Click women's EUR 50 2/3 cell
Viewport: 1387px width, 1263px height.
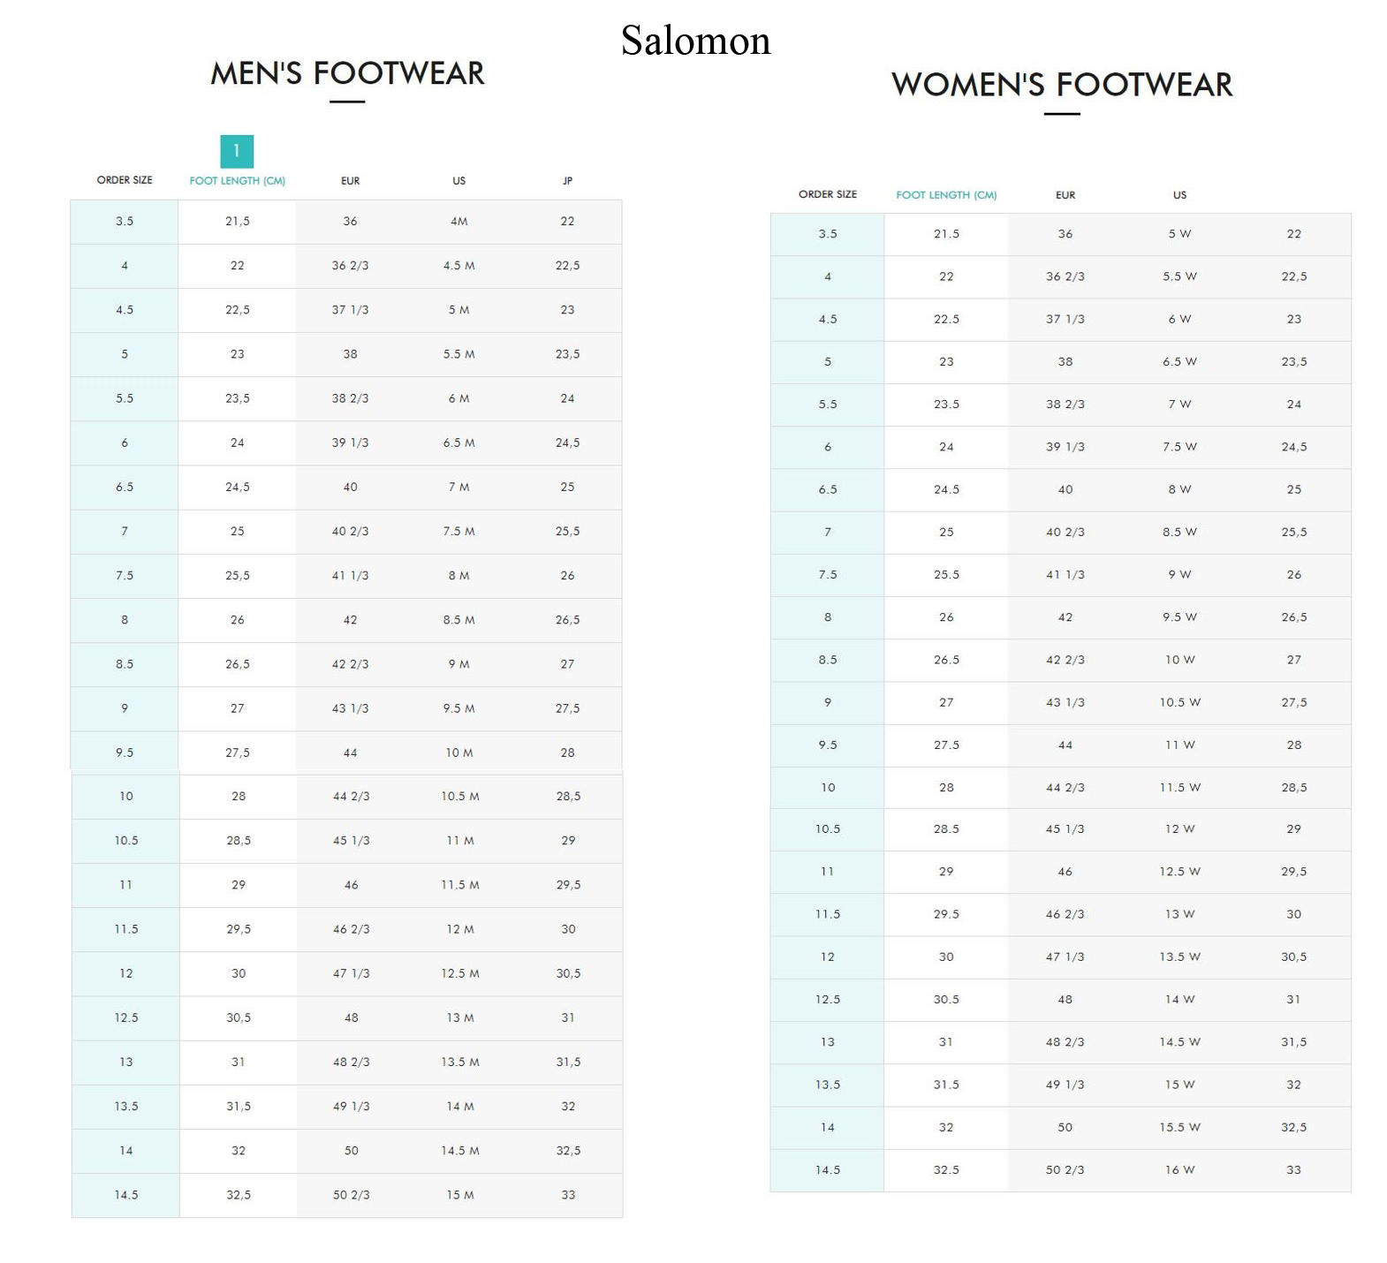point(1065,1169)
